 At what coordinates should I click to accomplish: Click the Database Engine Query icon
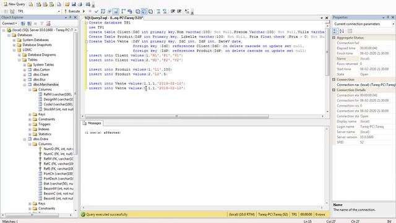click(x=31, y=4)
